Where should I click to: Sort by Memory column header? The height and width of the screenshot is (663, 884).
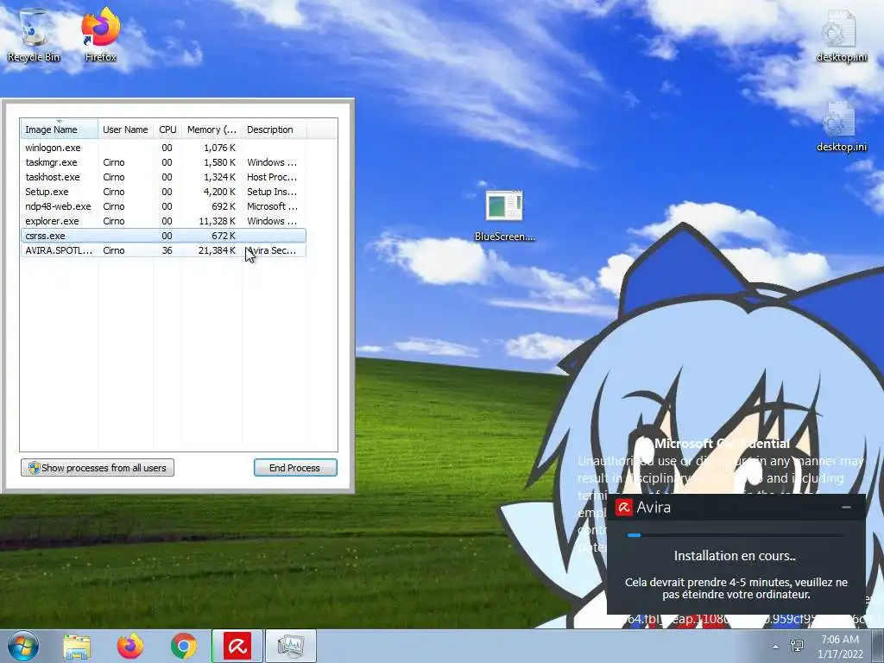[212, 129]
